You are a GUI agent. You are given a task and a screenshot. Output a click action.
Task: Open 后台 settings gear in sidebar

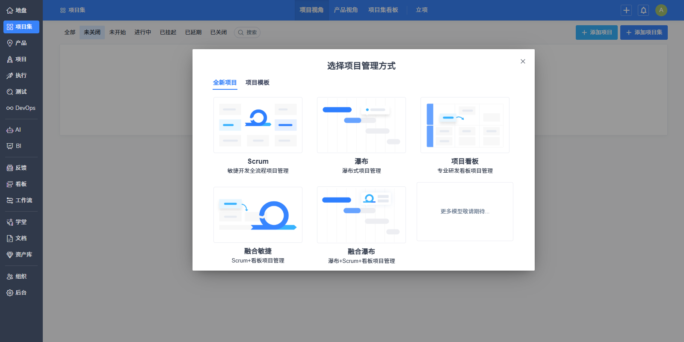[10, 293]
